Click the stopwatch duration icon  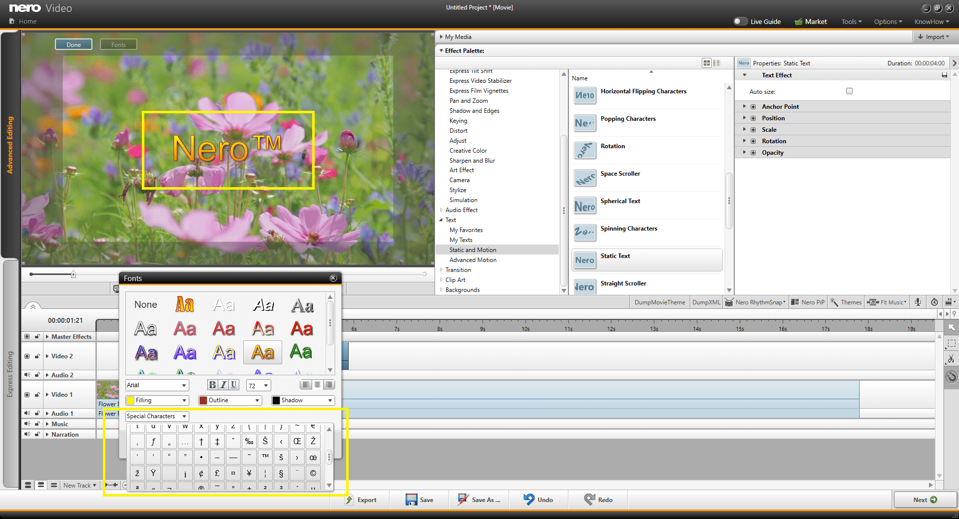(934, 302)
